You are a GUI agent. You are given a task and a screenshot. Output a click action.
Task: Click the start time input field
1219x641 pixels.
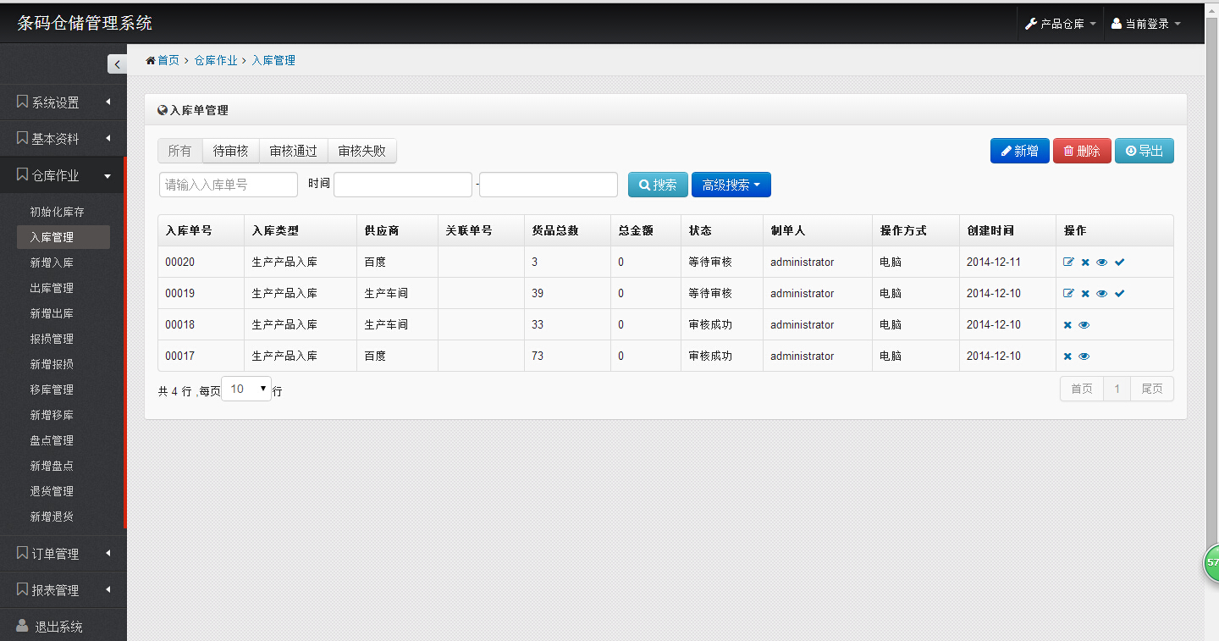pos(403,185)
